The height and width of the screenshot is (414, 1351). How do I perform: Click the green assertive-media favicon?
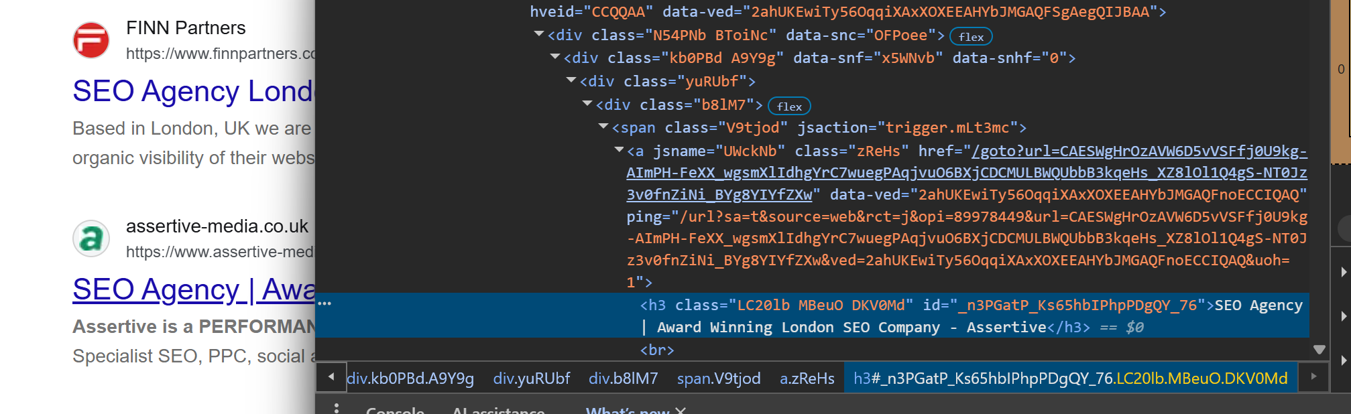pyautogui.click(x=91, y=238)
